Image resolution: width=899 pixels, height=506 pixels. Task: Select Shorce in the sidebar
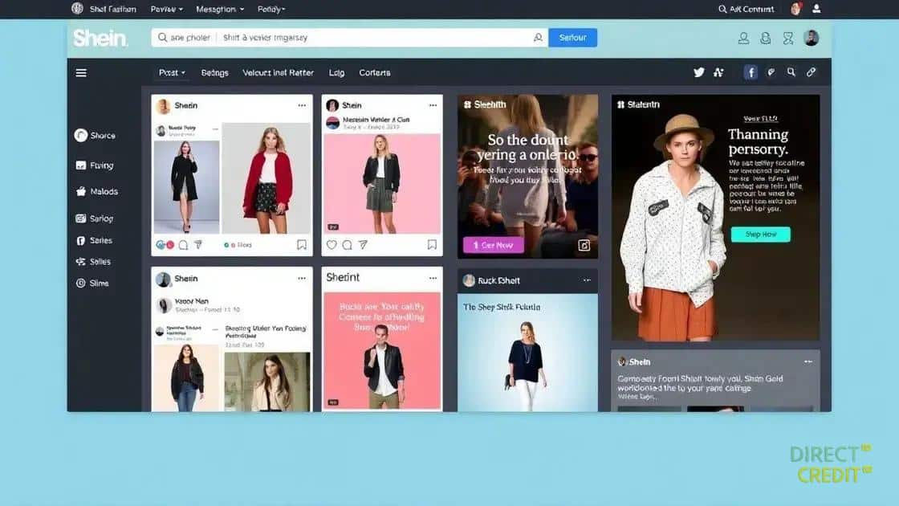96,136
